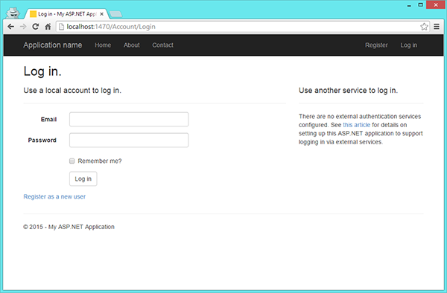Maximize the browser window

(x=420, y=5)
